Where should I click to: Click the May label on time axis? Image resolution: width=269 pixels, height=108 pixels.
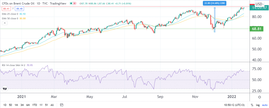pos(90,97)
